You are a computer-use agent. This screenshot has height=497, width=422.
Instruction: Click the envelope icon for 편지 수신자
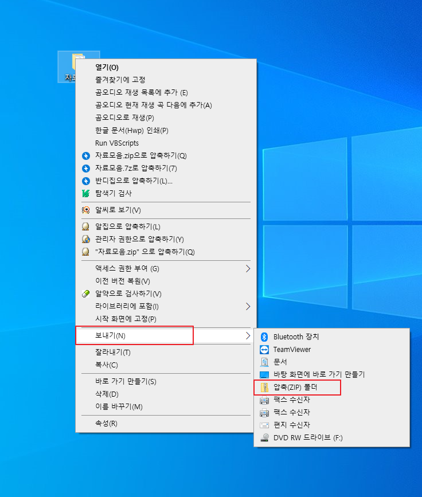coord(264,425)
